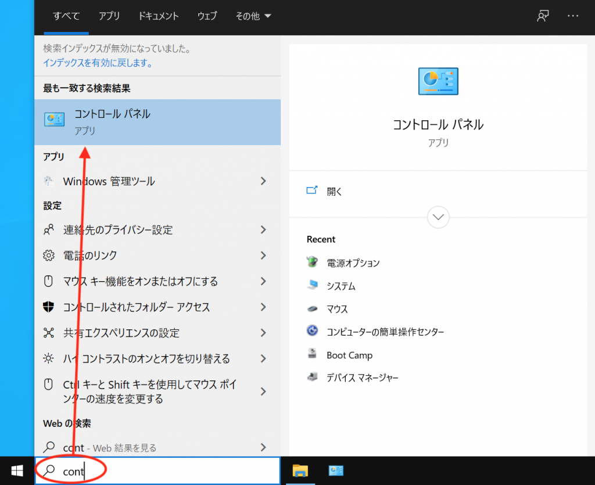Screen dimensions: 595x485
Task: Click the システム icon in Recent
Action: tap(312, 285)
